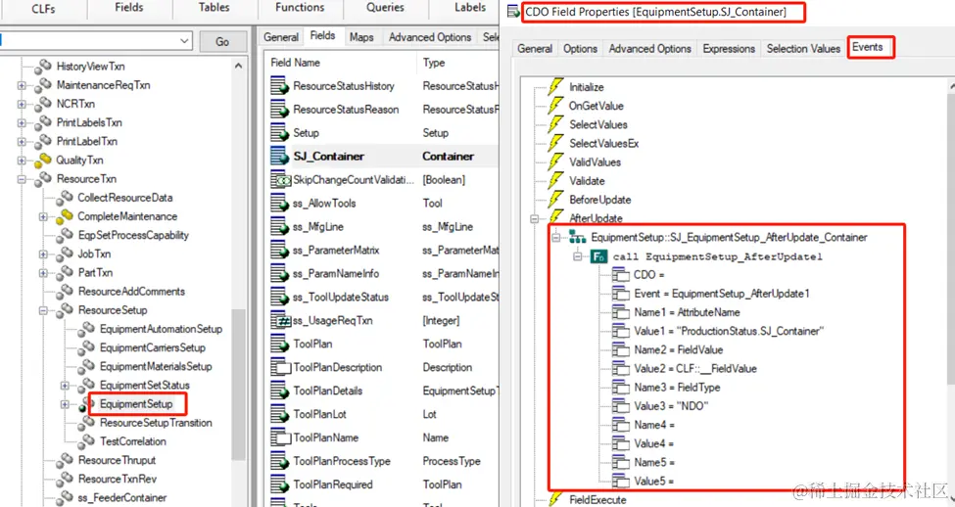Select the TestCorrelation tree item
955x507 pixels.
click(x=133, y=441)
